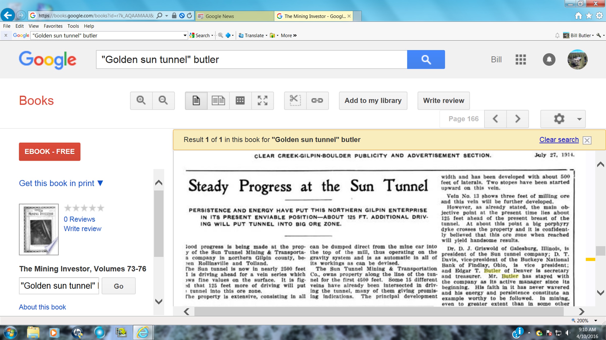Open the 0 Reviews link

(x=79, y=219)
